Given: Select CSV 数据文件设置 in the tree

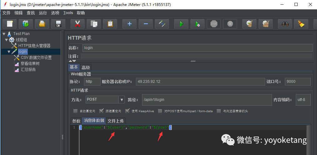Looking at the screenshot, I should 36,58.
